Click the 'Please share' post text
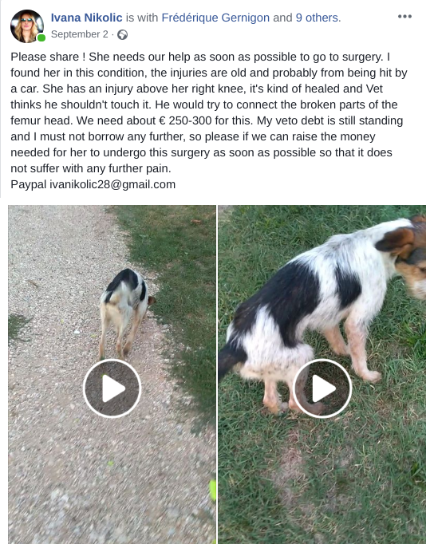The image size is (434, 544). 45,57
